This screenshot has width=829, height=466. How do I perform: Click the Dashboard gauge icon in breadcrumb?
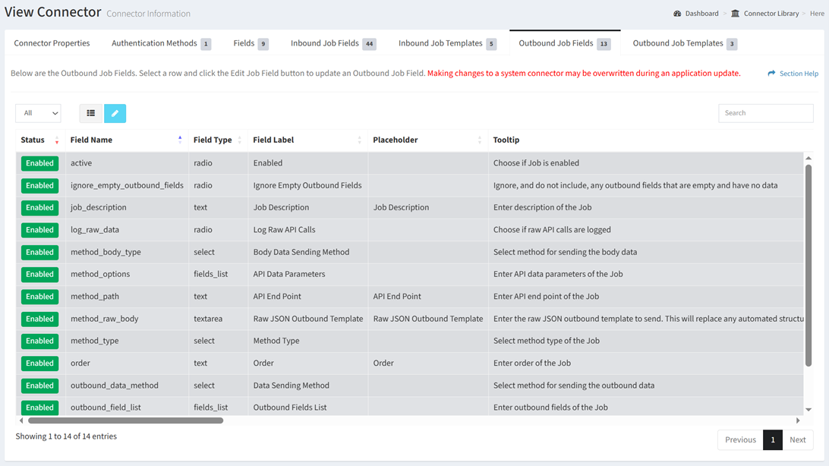[x=677, y=14]
